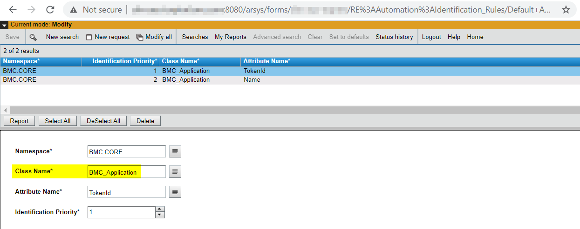Image resolution: width=580 pixels, height=229 pixels.
Task: Open the Not secure site warning
Action: pyautogui.click(x=96, y=10)
